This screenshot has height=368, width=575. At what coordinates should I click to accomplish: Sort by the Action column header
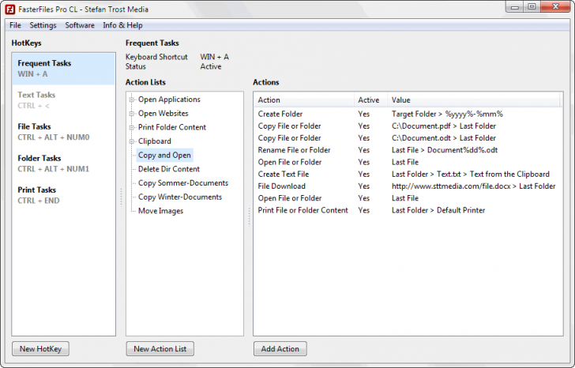point(303,100)
